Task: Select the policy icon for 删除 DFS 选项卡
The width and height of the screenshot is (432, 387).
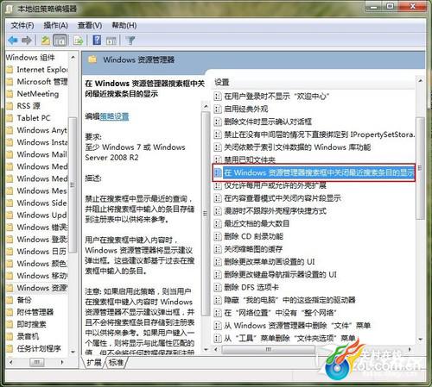Action: (x=218, y=287)
